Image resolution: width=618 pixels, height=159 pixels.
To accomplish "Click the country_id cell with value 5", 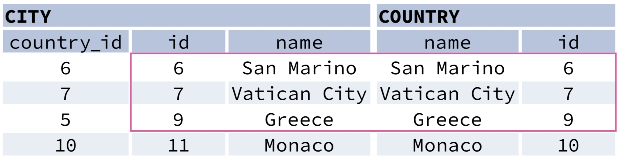I will point(66,120).
